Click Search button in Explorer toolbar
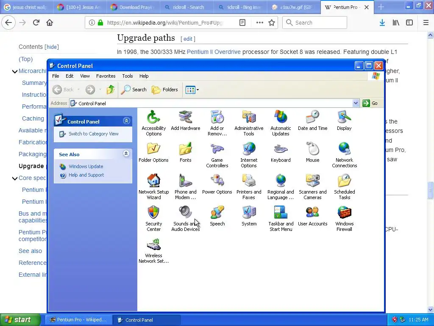This screenshot has height=326, width=434. 134,90
